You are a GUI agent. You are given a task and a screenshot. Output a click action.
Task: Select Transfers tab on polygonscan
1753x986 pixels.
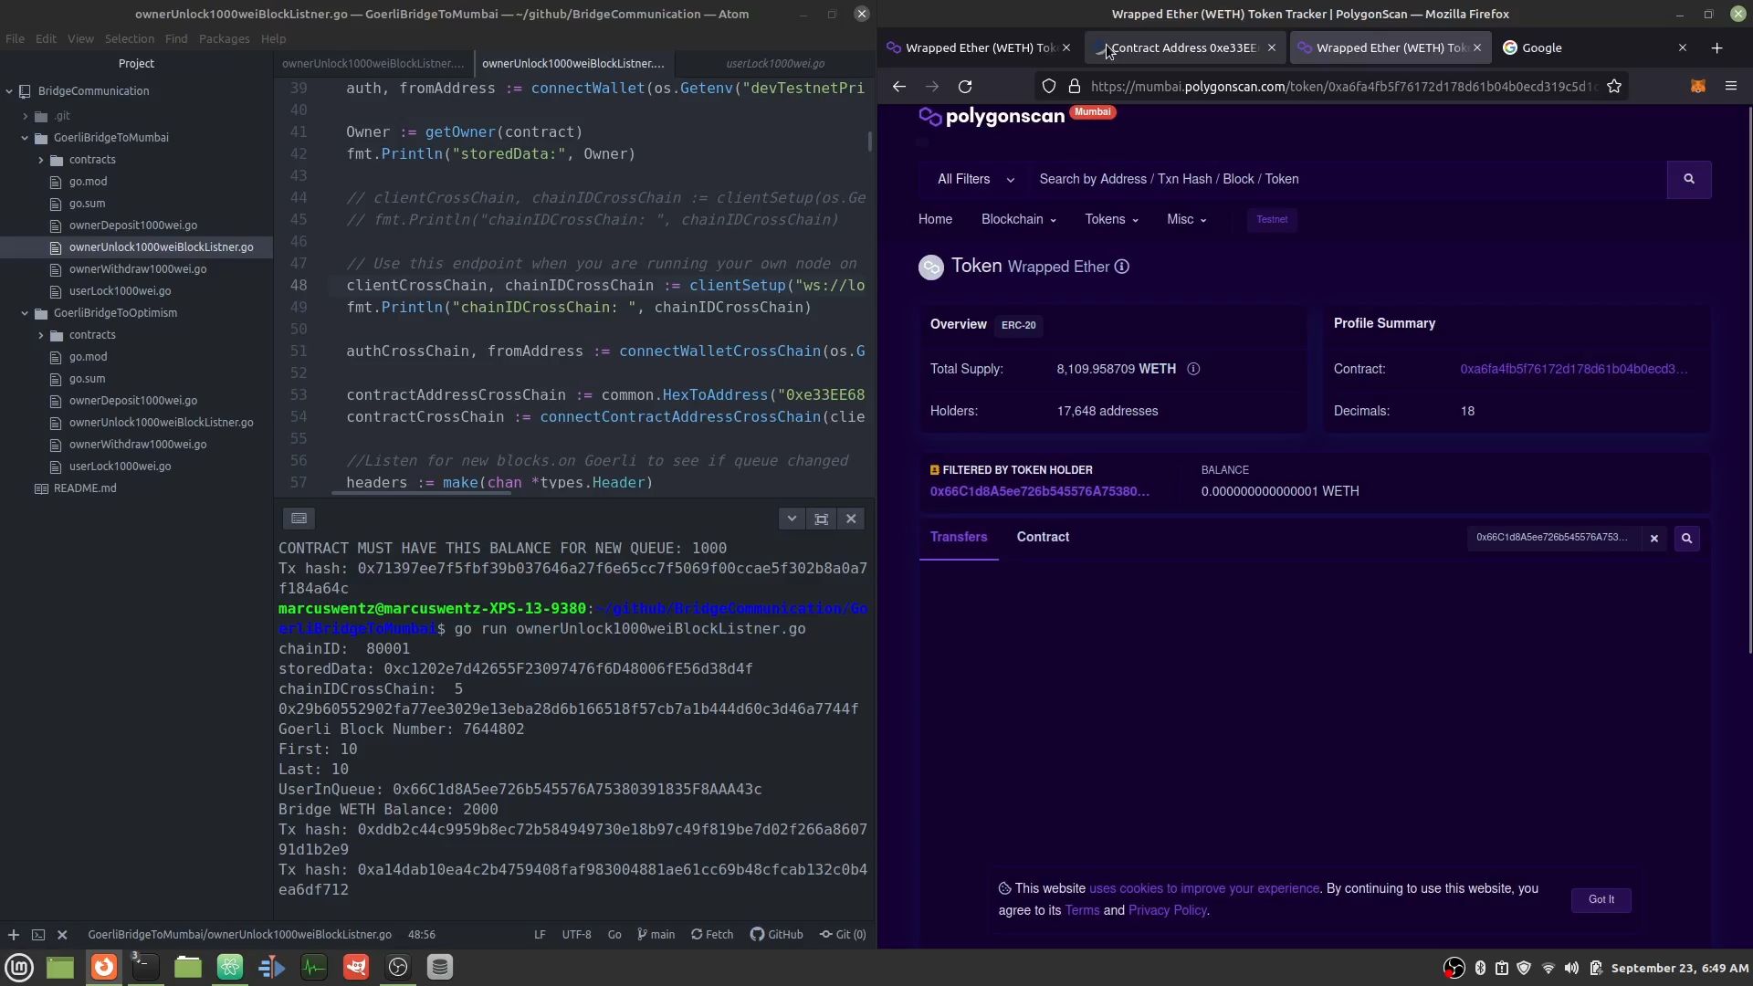959,537
